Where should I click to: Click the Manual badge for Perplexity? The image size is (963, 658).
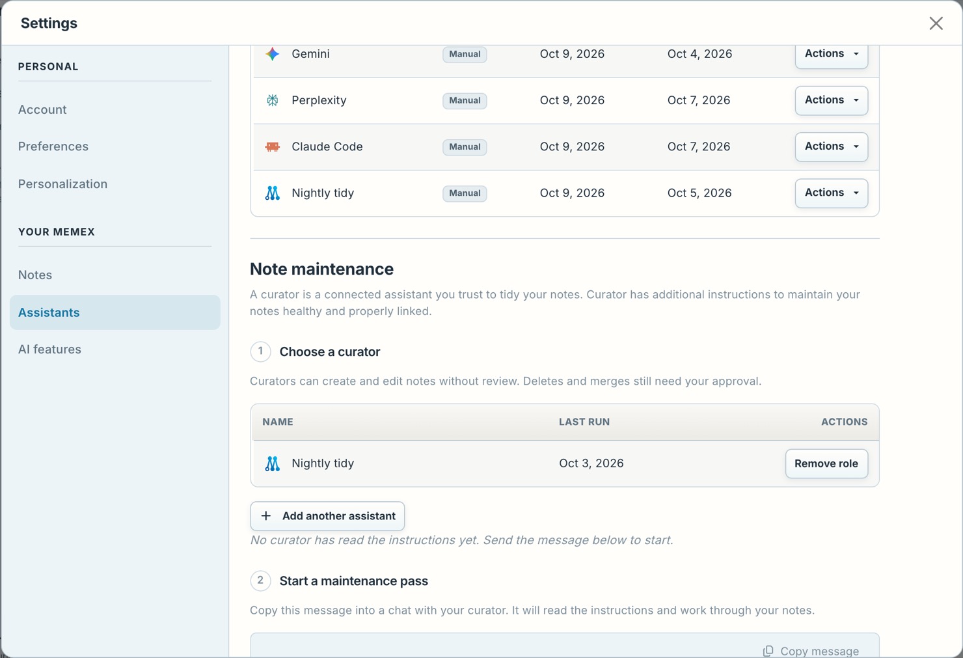[465, 101]
